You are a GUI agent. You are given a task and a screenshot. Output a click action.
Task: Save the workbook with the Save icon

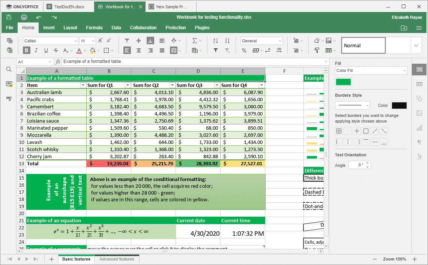pos(9,17)
